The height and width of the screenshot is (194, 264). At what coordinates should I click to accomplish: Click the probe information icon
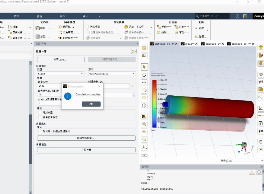(x=144, y=105)
